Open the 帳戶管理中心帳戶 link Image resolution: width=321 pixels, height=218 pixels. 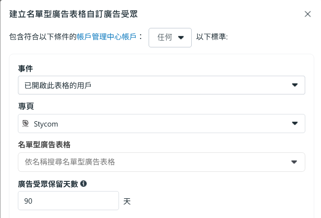tap(106, 37)
